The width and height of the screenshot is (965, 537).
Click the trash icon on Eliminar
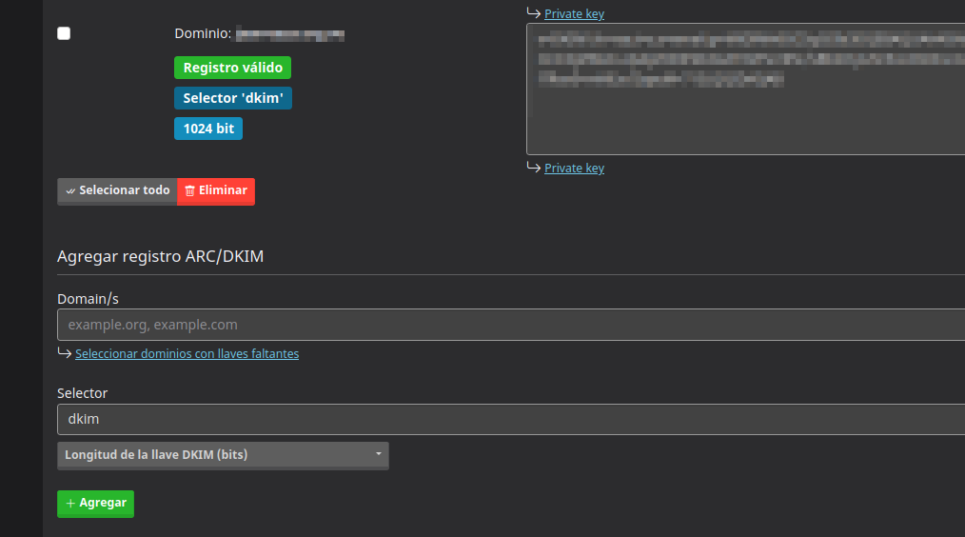coord(189,190)
